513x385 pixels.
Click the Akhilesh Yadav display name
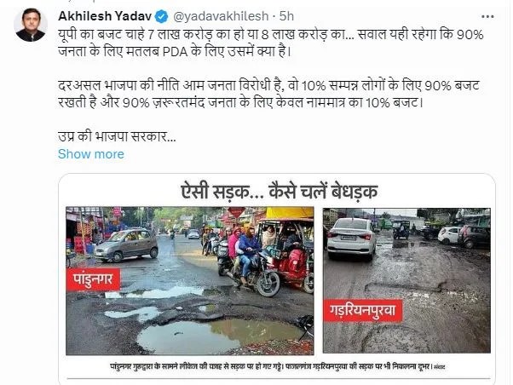tap(105, 16)
